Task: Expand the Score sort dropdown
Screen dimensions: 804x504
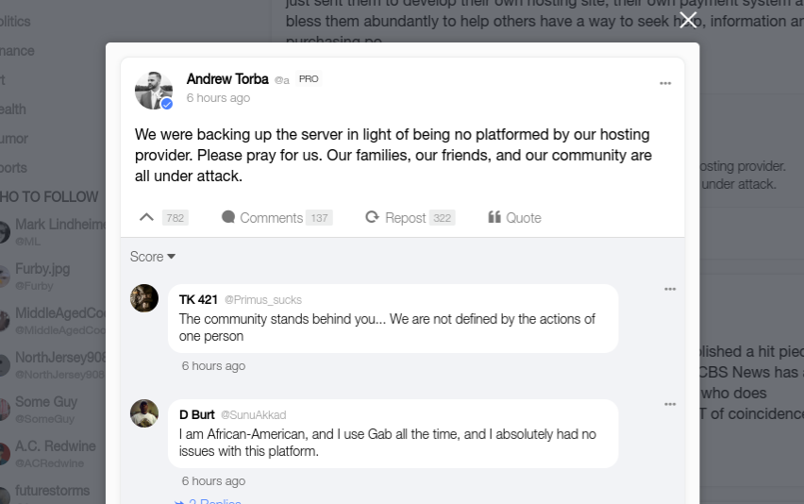Action: click(x=153, y=257)
